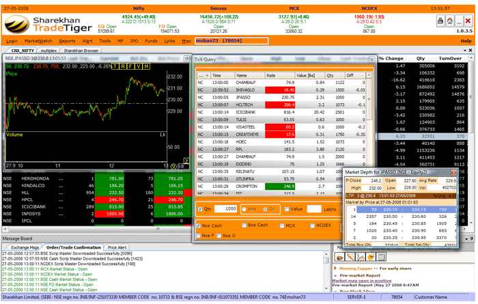Toggle the Qty checkbox in Tick Query
Image resolution: width=478 pixels, height=304 pixels.
199,208
